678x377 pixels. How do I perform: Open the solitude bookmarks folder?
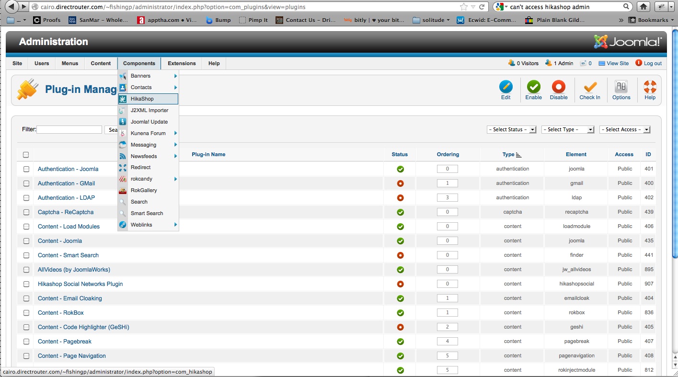[x=431, y=20]
